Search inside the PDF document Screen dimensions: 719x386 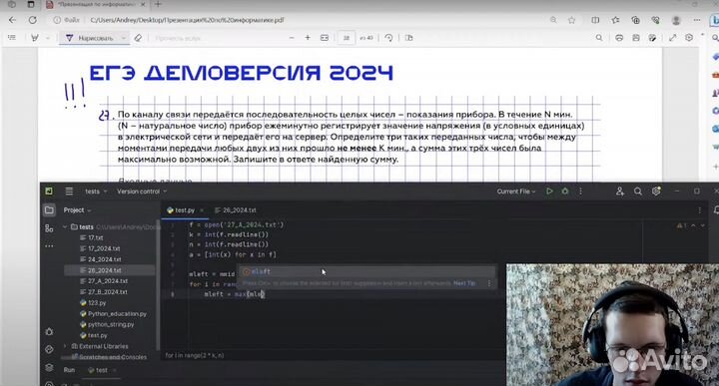(599, 38)
